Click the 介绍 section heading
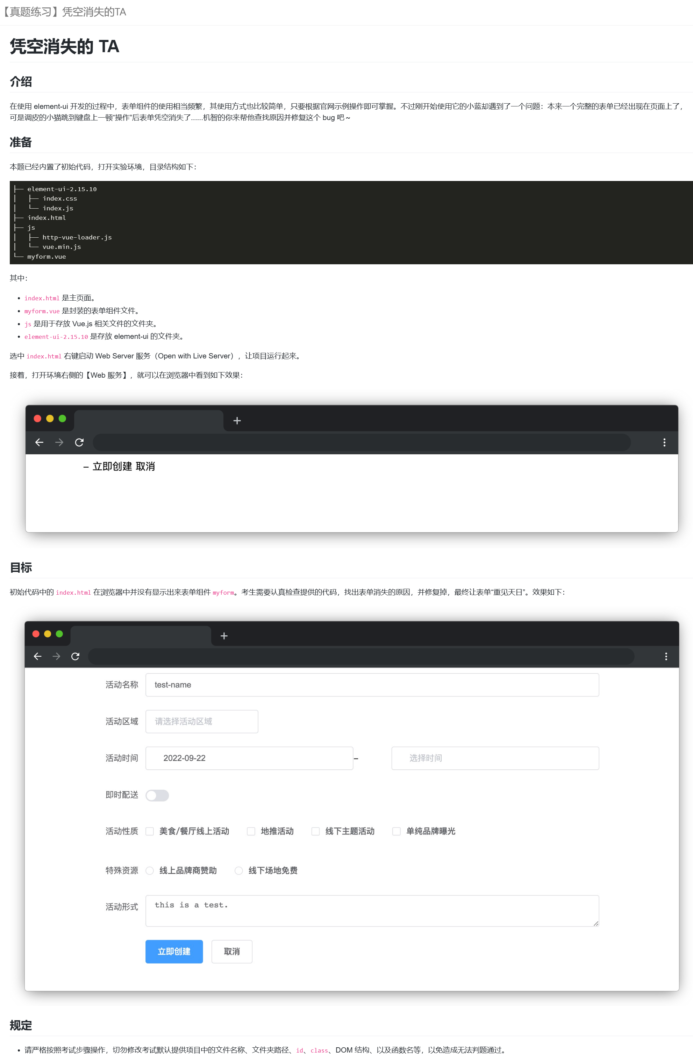The width and height of the screenshot is (693, 1062). point(21,82)
